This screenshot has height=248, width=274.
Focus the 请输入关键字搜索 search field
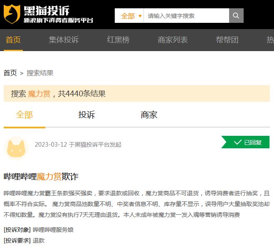click(186, 16)
